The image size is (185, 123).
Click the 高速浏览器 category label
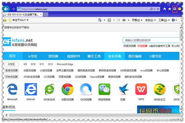tap(11, 70)
